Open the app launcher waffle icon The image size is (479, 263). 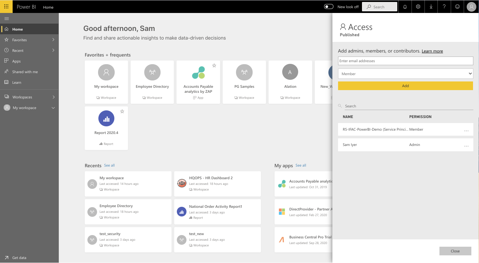6,7
